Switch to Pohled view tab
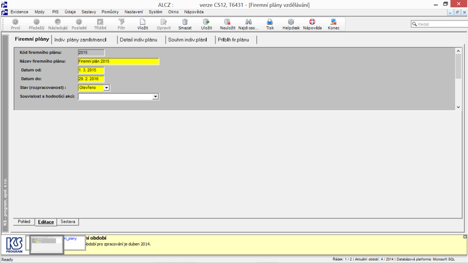Viewport: 468px width, 263px height. coord(24,222)
